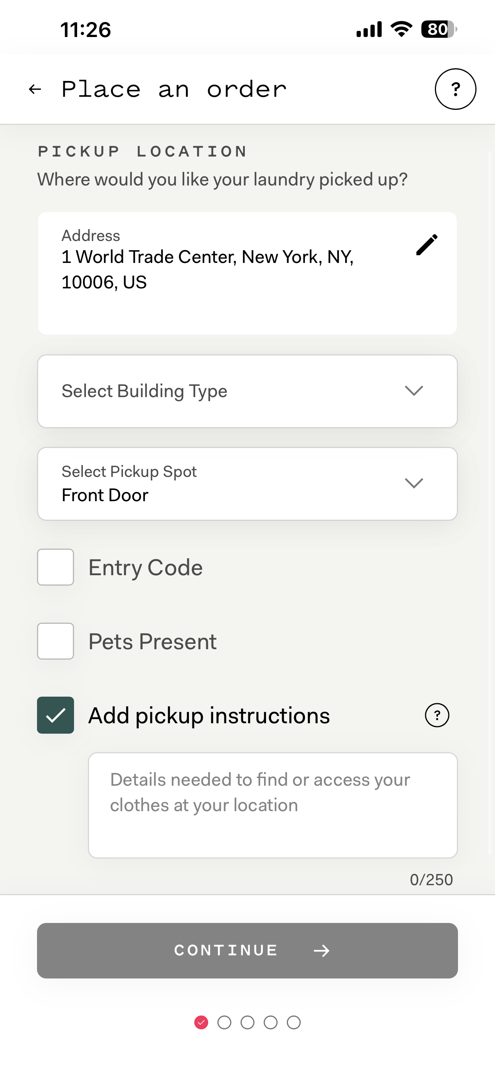Open the Select Building Type dropdown
The height and width of the screenshot is (1071, 495).
coord(247,391)
